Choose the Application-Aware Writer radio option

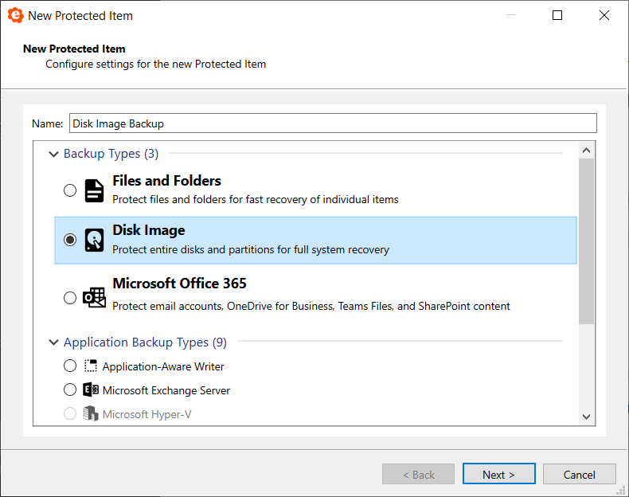[70, 366]
